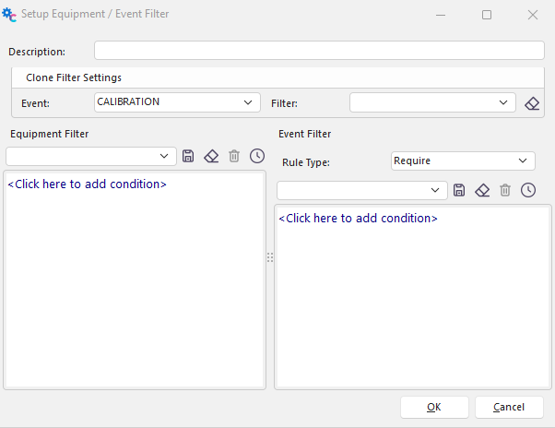Delete the Event Filter via trash icon
The height and width of the screenshot is (428, 555).
point(505,190)
